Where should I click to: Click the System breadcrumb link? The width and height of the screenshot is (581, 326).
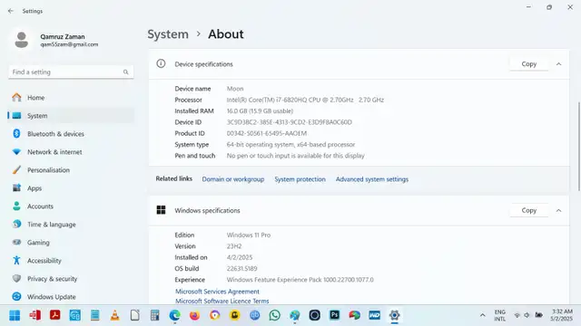(x=168, y=34)
